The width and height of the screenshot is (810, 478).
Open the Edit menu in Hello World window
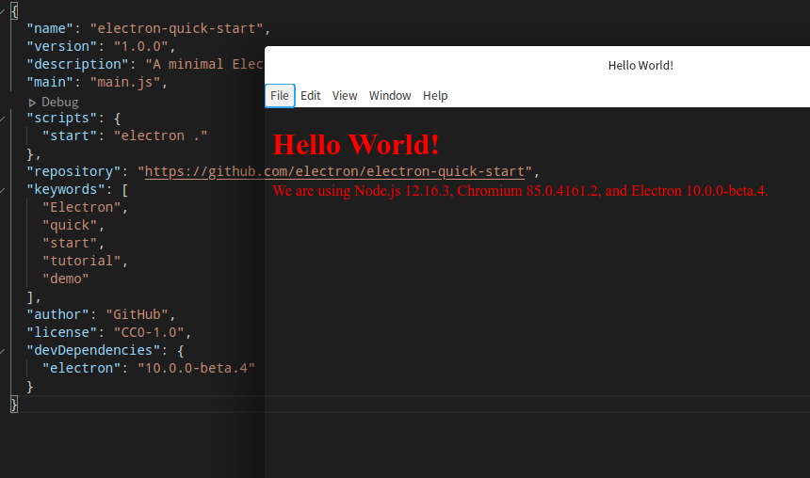point(311,96)
